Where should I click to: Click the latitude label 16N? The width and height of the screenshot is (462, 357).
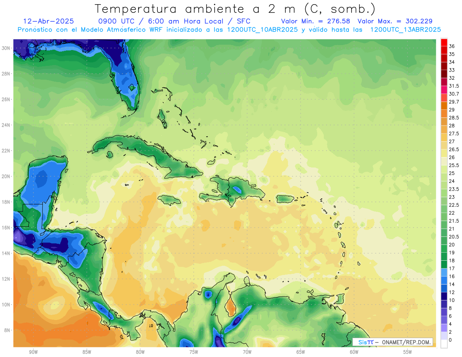pyautogui.click(x=6, y=228)
